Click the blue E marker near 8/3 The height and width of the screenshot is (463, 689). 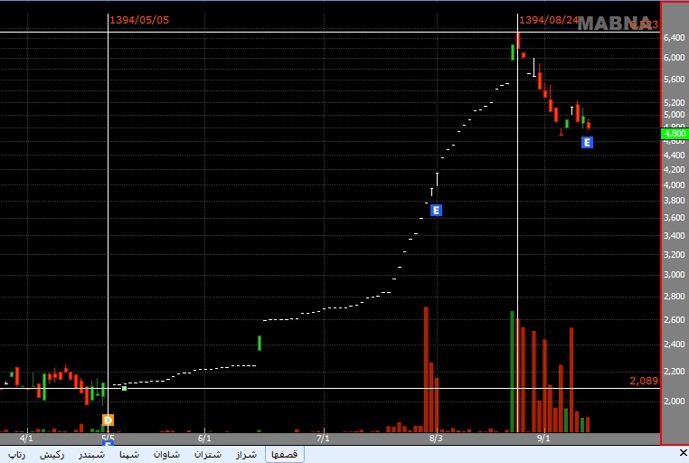point(436,210)
